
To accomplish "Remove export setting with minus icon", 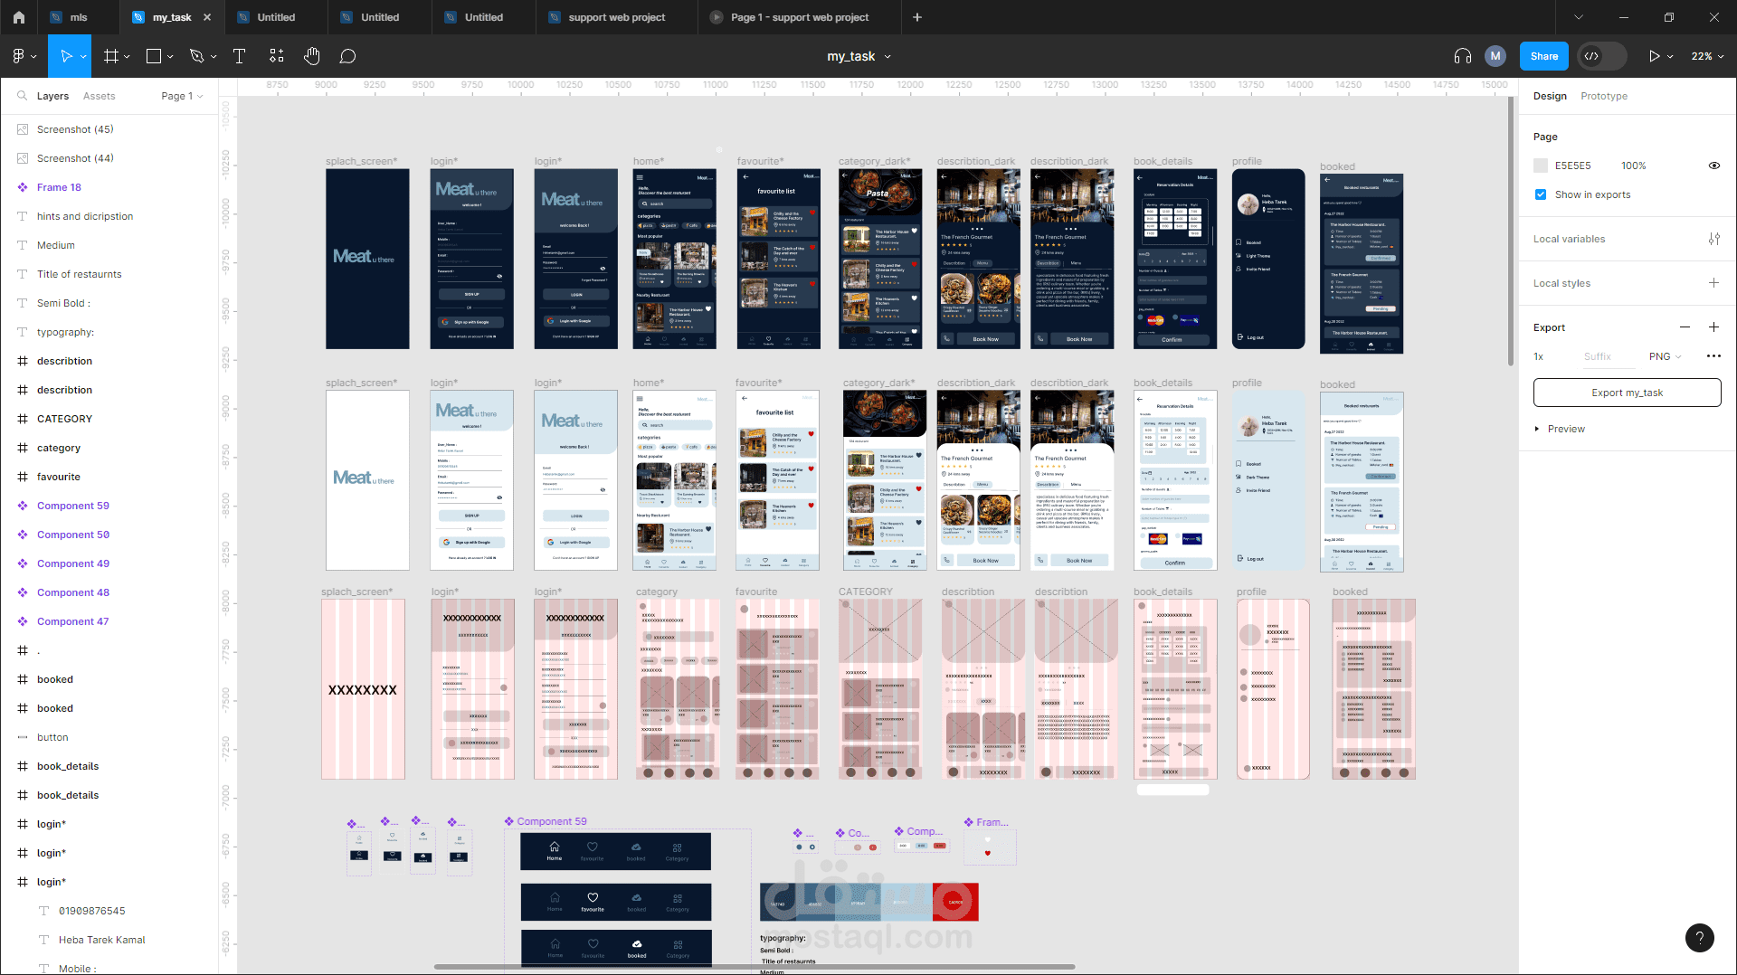I will coord(1685,327).
